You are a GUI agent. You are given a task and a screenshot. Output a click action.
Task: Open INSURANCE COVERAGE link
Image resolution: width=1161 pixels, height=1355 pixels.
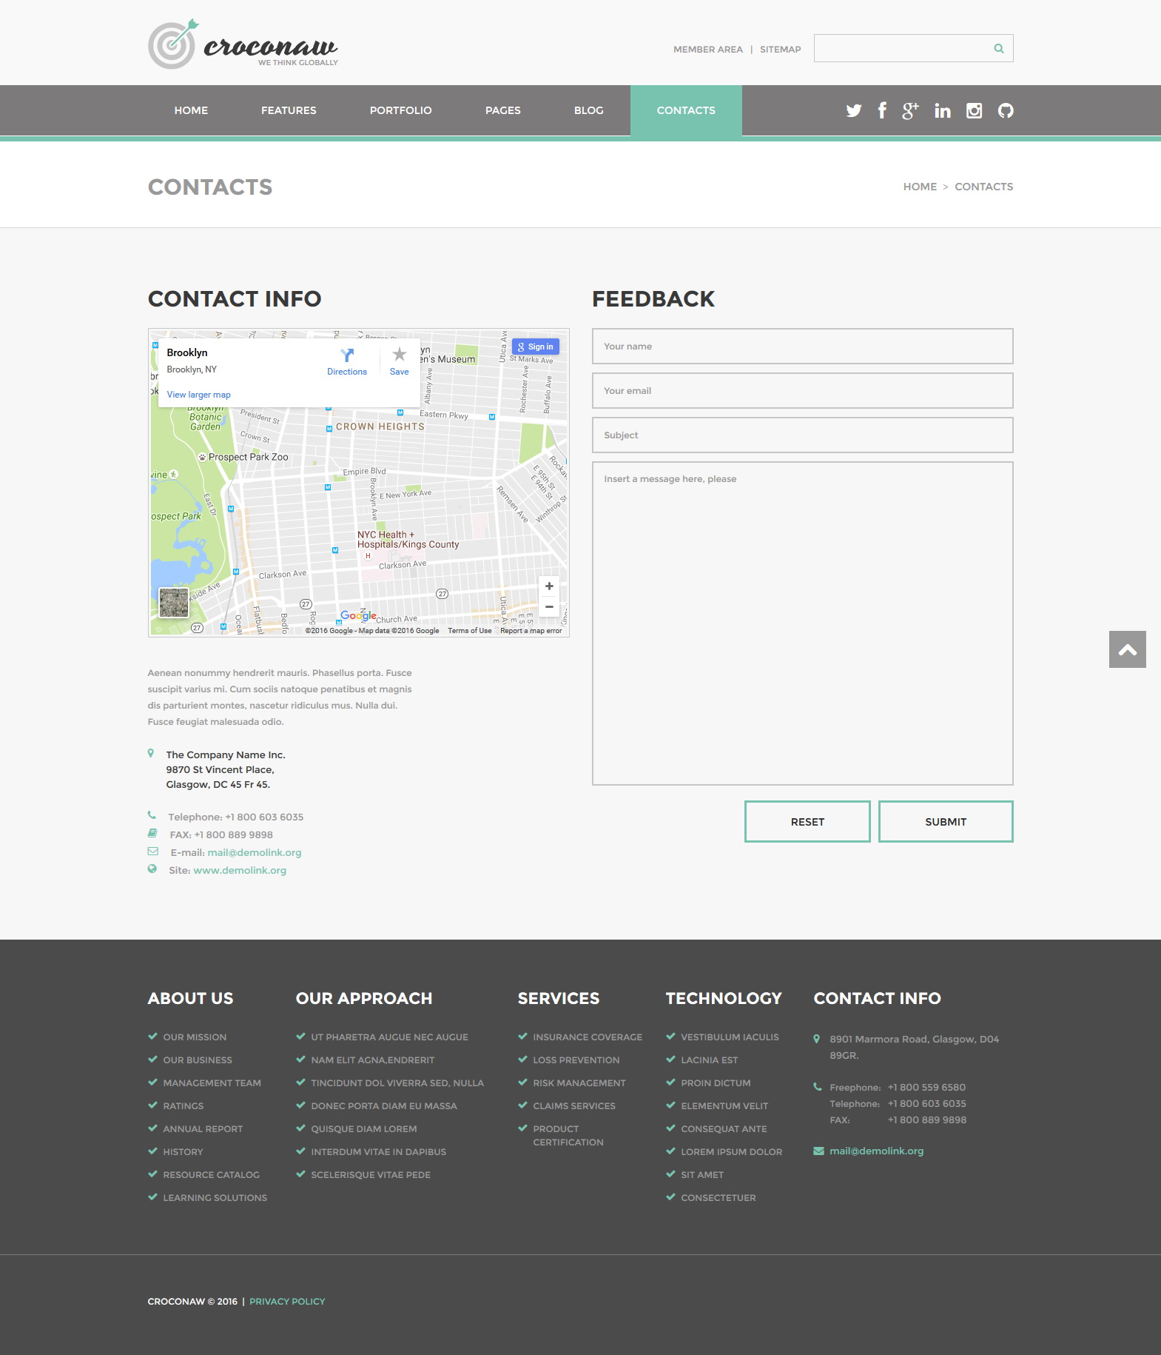point(588,1037)
